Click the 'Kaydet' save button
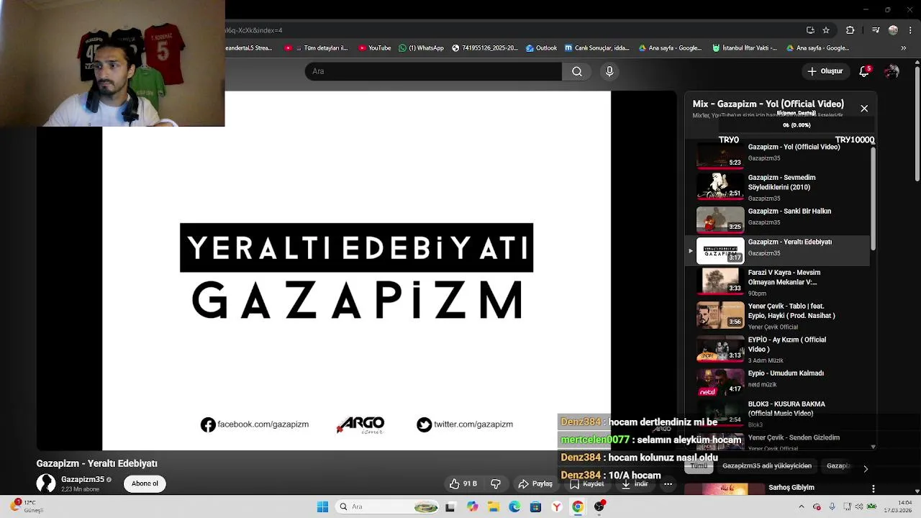Image resolution: width=921 pixels, height=518 pixels. tap(587, 483)
